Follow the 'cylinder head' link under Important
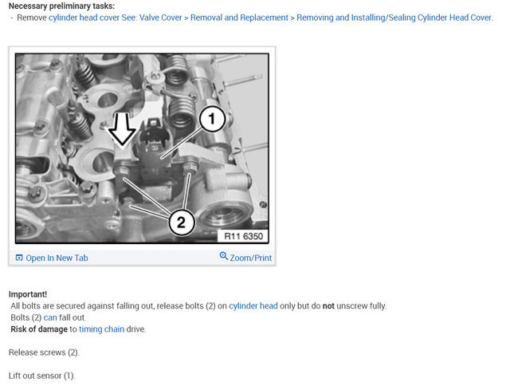Viewport: 518px width, 386px height. [x=253, y=306]
